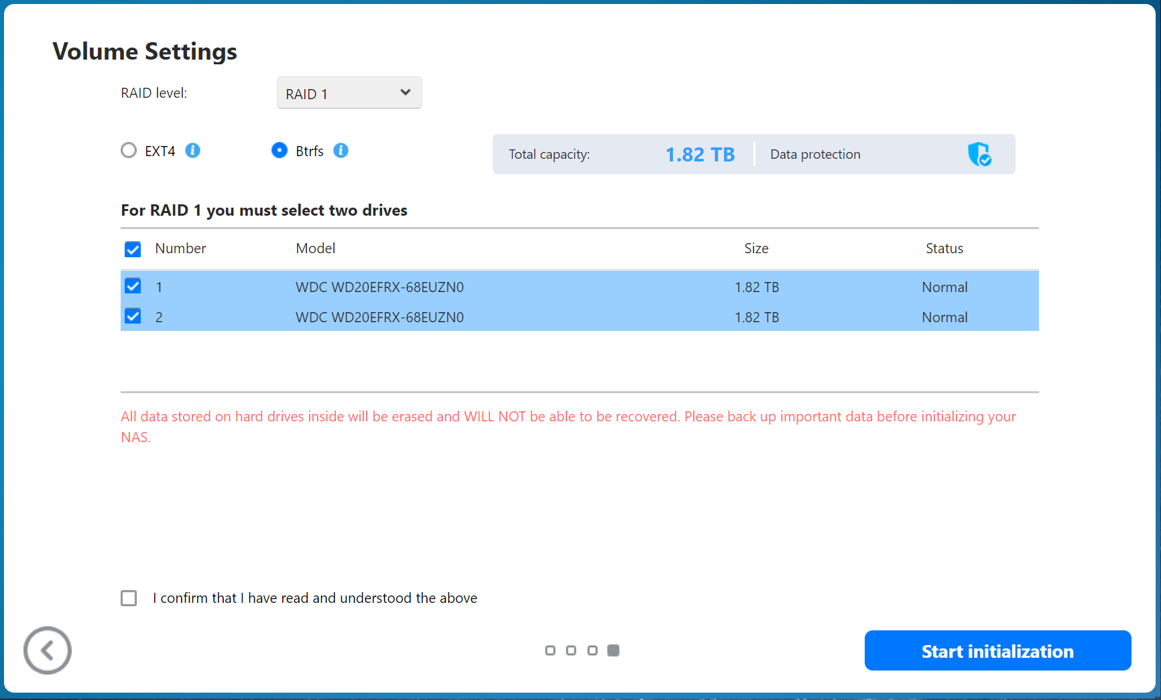
Task: Click Start initialization button
Action: tap(997, 650)
